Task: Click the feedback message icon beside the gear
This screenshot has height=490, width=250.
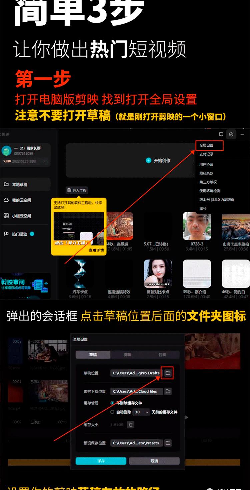Action: (x=221, y=134)
